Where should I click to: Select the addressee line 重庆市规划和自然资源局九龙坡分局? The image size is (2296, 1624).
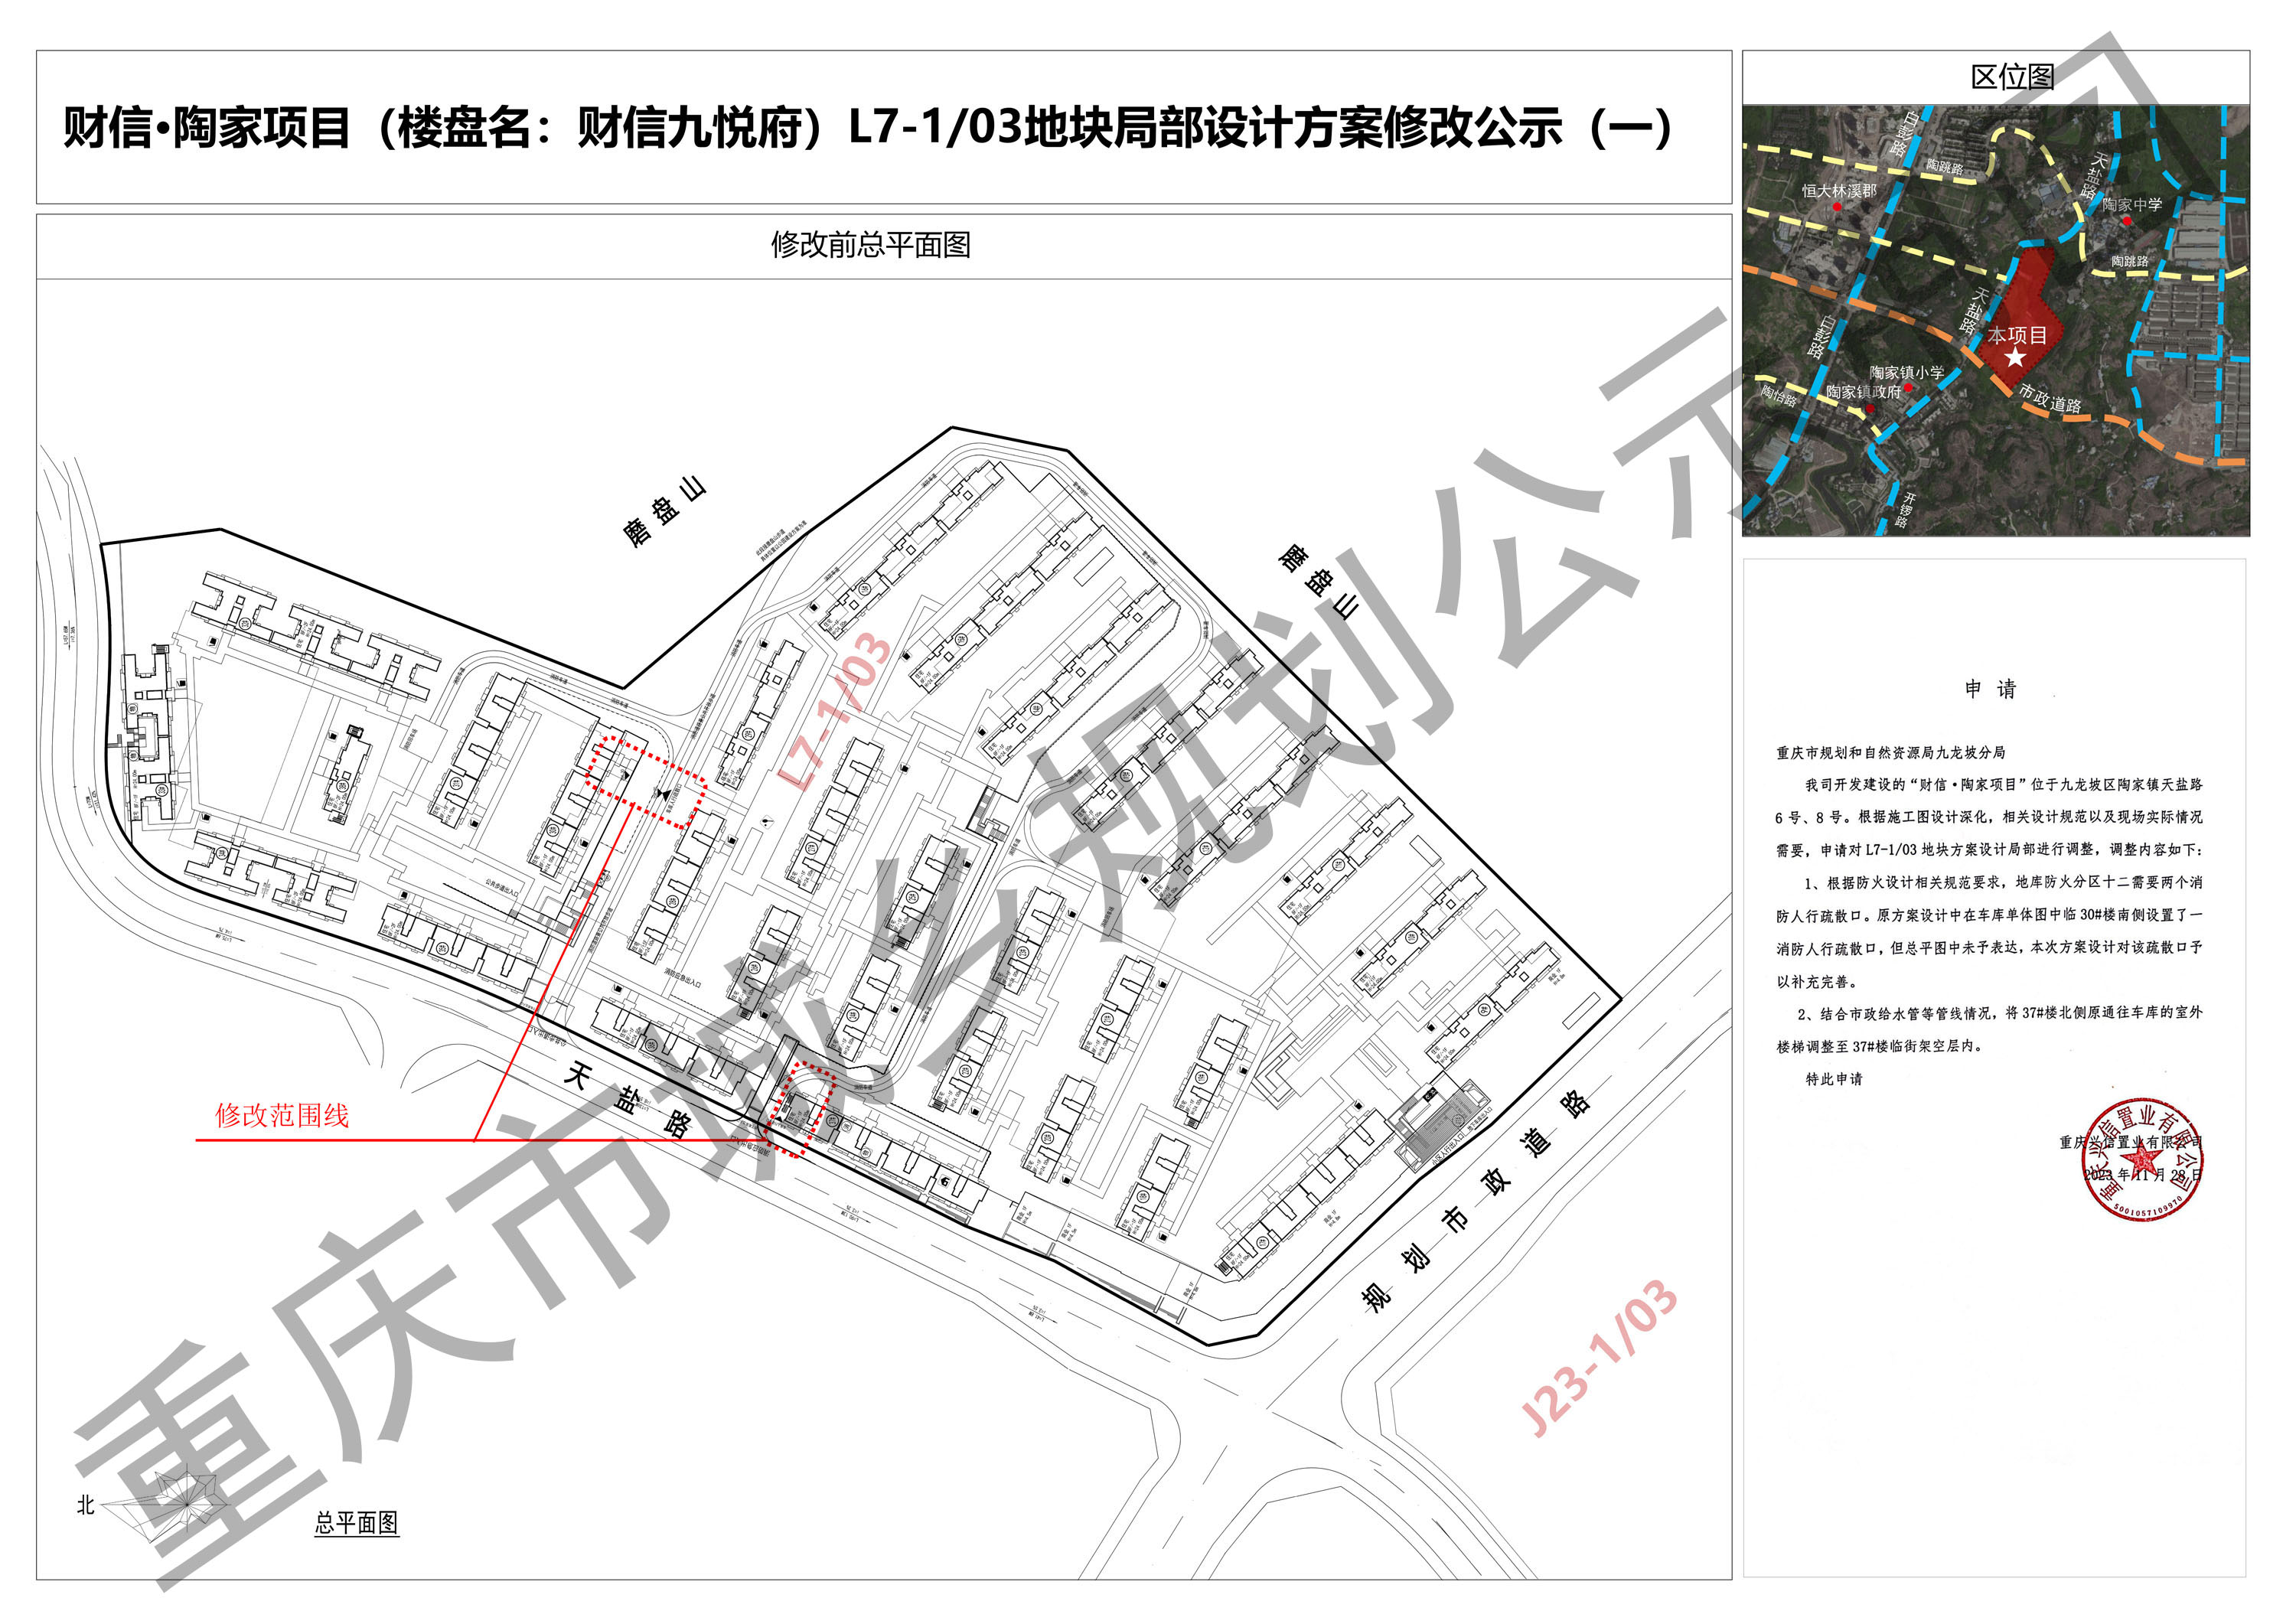(1890, 752)
